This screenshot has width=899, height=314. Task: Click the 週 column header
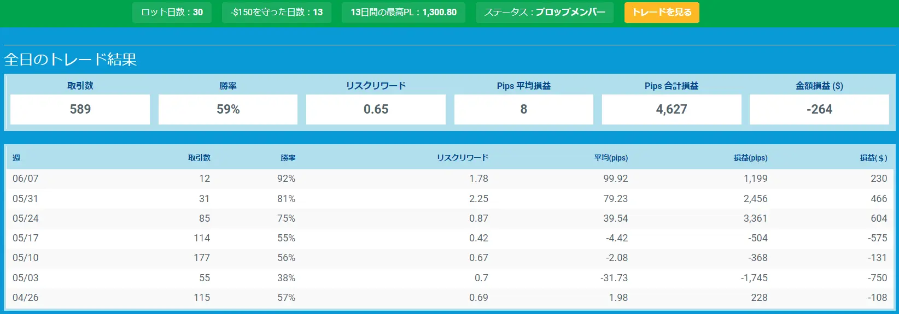pyautogui.click(x=16, y=158)
